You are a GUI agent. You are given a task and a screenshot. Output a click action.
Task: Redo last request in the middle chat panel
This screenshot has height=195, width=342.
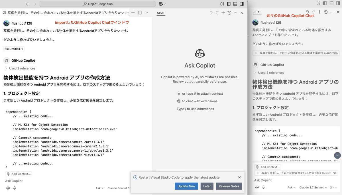(x=217, y=13)
